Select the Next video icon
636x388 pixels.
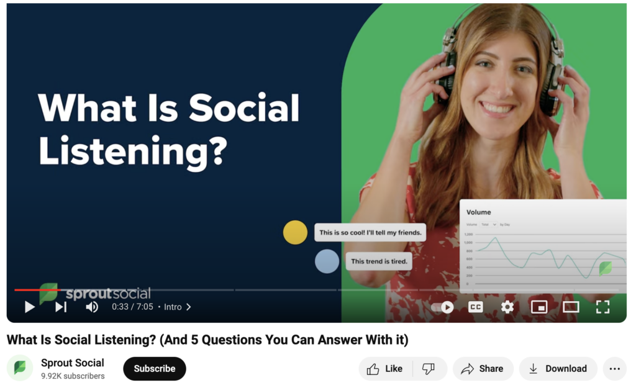[x=61, y=307]
